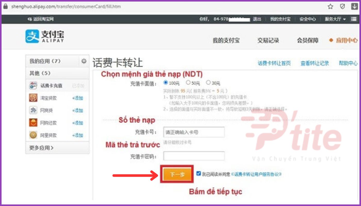361x206 pixels.
Task: Click the 话费卡充值 sidebar item text
Action: pyautogui.click(x=51, y=86)
